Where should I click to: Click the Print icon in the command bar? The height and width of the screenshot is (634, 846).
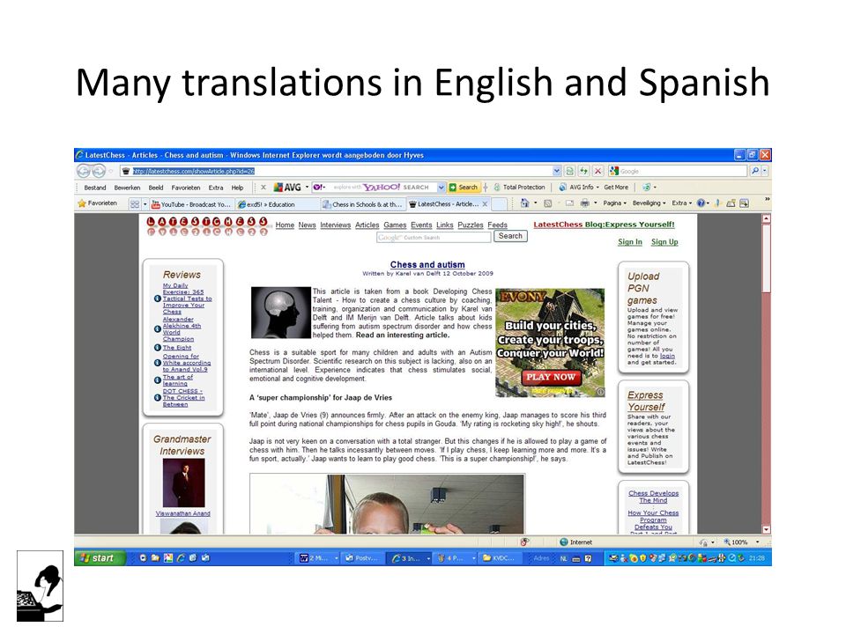(x=585, y=203)
